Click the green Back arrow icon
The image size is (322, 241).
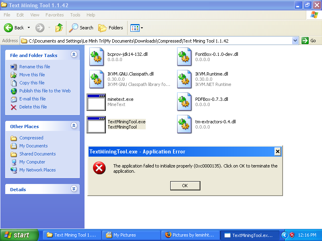pos(8,28)
